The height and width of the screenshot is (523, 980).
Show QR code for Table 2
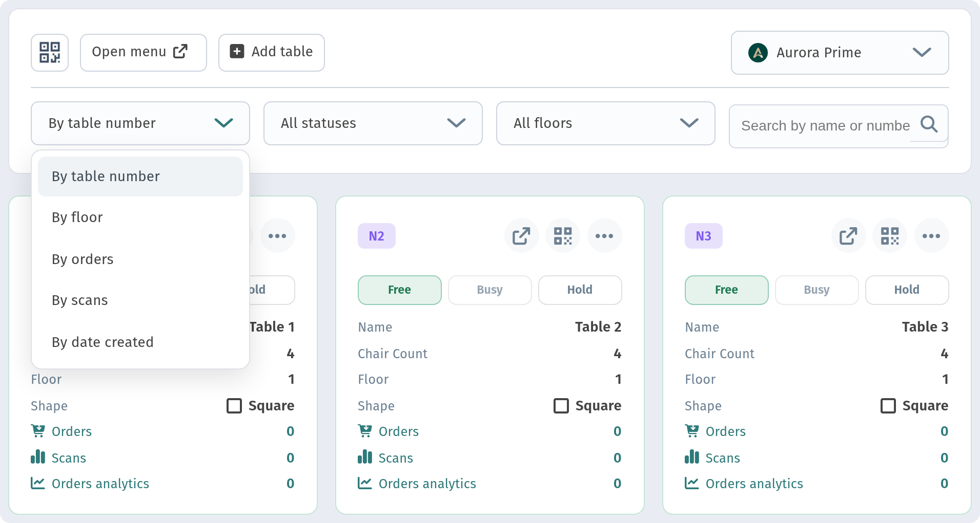pyautogui.click(x=563, y=236)
